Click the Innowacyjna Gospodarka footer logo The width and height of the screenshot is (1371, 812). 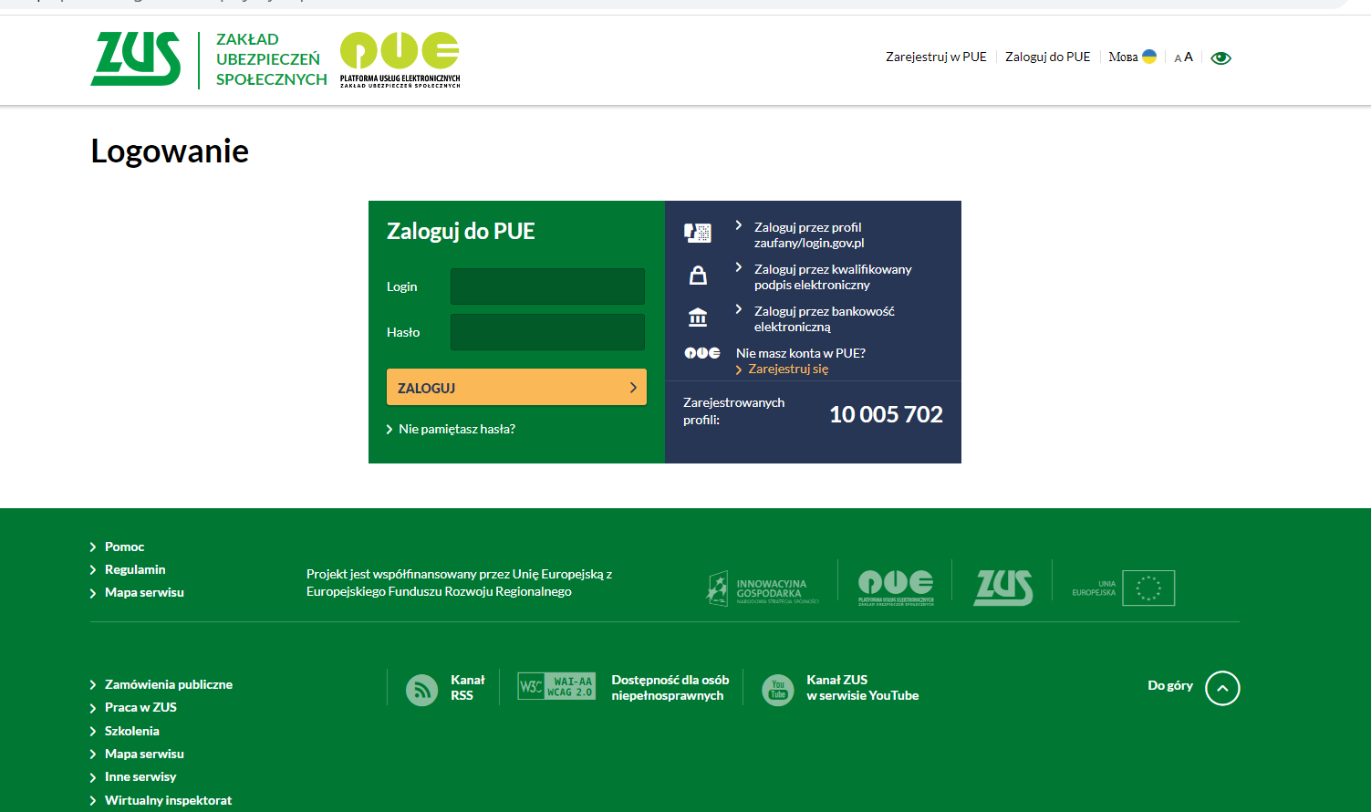coord(763,588)
